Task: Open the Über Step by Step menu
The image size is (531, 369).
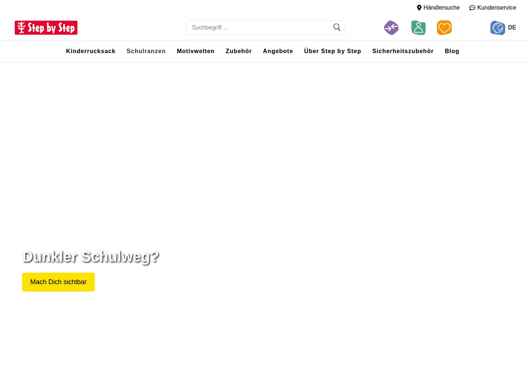Action: pos(333,51)
